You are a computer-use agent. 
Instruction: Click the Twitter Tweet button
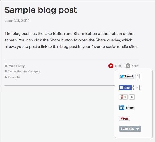pos(127,76)
